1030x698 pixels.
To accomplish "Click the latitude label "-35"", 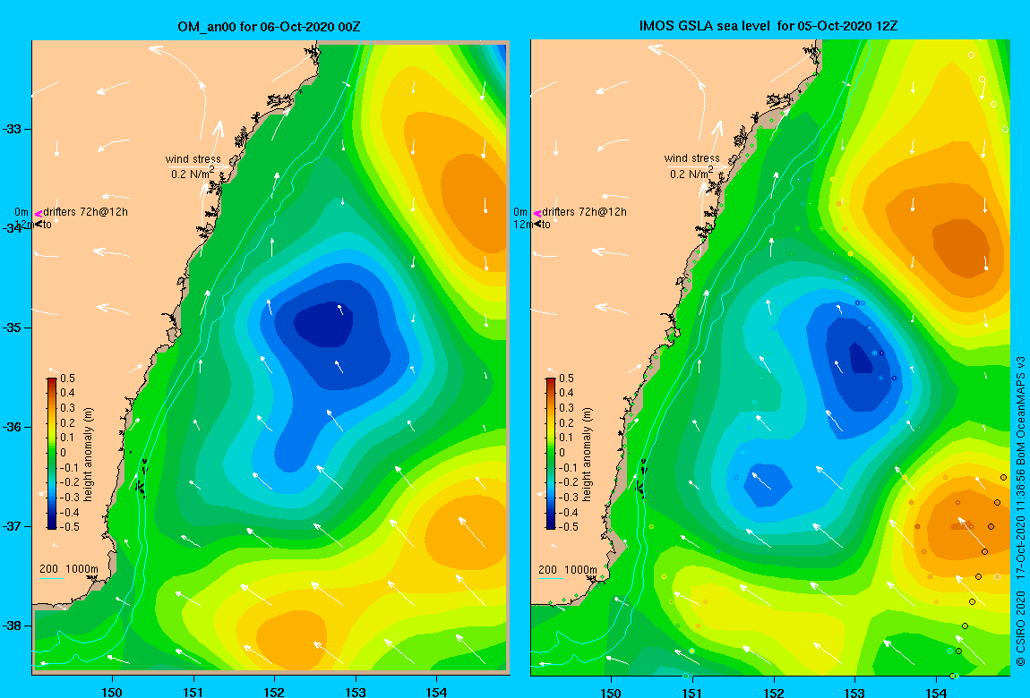I will point(12,328).
